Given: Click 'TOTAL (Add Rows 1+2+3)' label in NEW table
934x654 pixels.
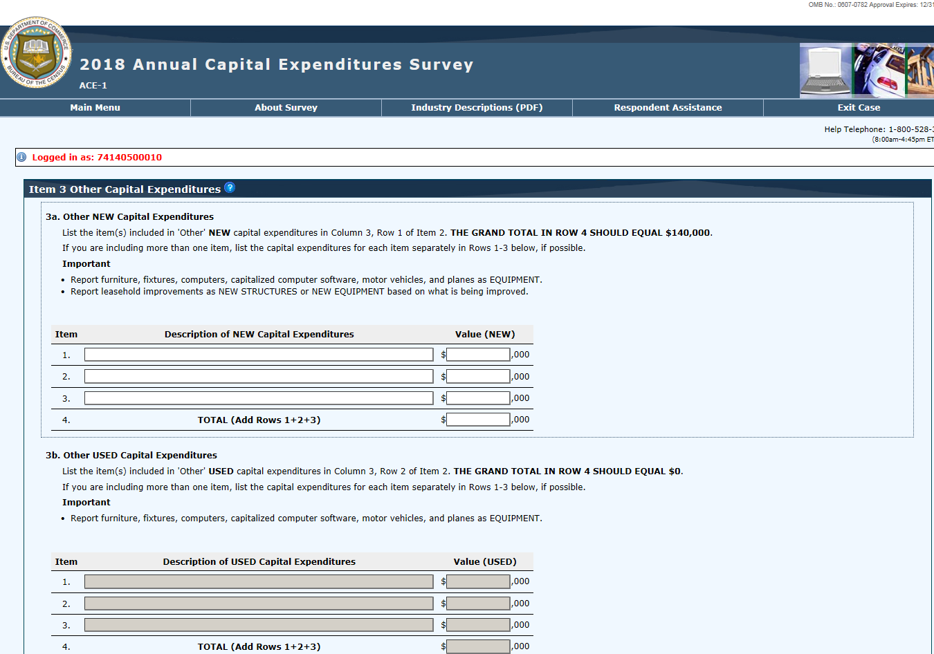Looking at the screenshot, I should pyautogui.click(x=259, y=420).
